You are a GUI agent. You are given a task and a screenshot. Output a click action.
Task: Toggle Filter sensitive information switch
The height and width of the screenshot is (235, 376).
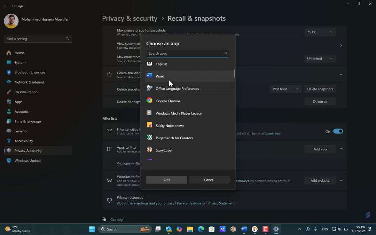point(338,131)
